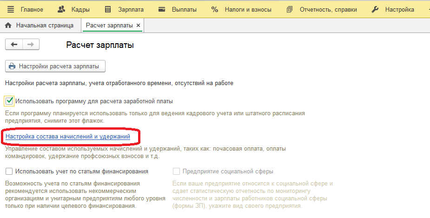Screen dimensions: 430x218
Task: Click the card icon for Выплаты
Action: click(162, 9)
